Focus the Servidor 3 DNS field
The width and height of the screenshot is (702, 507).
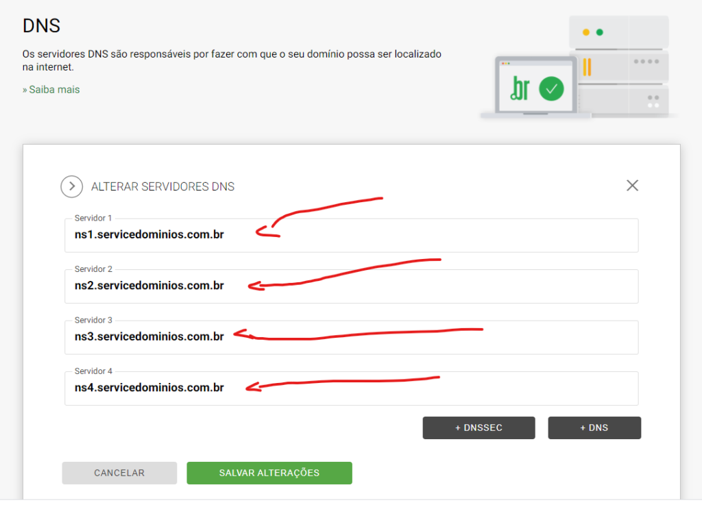pos(351,337)
